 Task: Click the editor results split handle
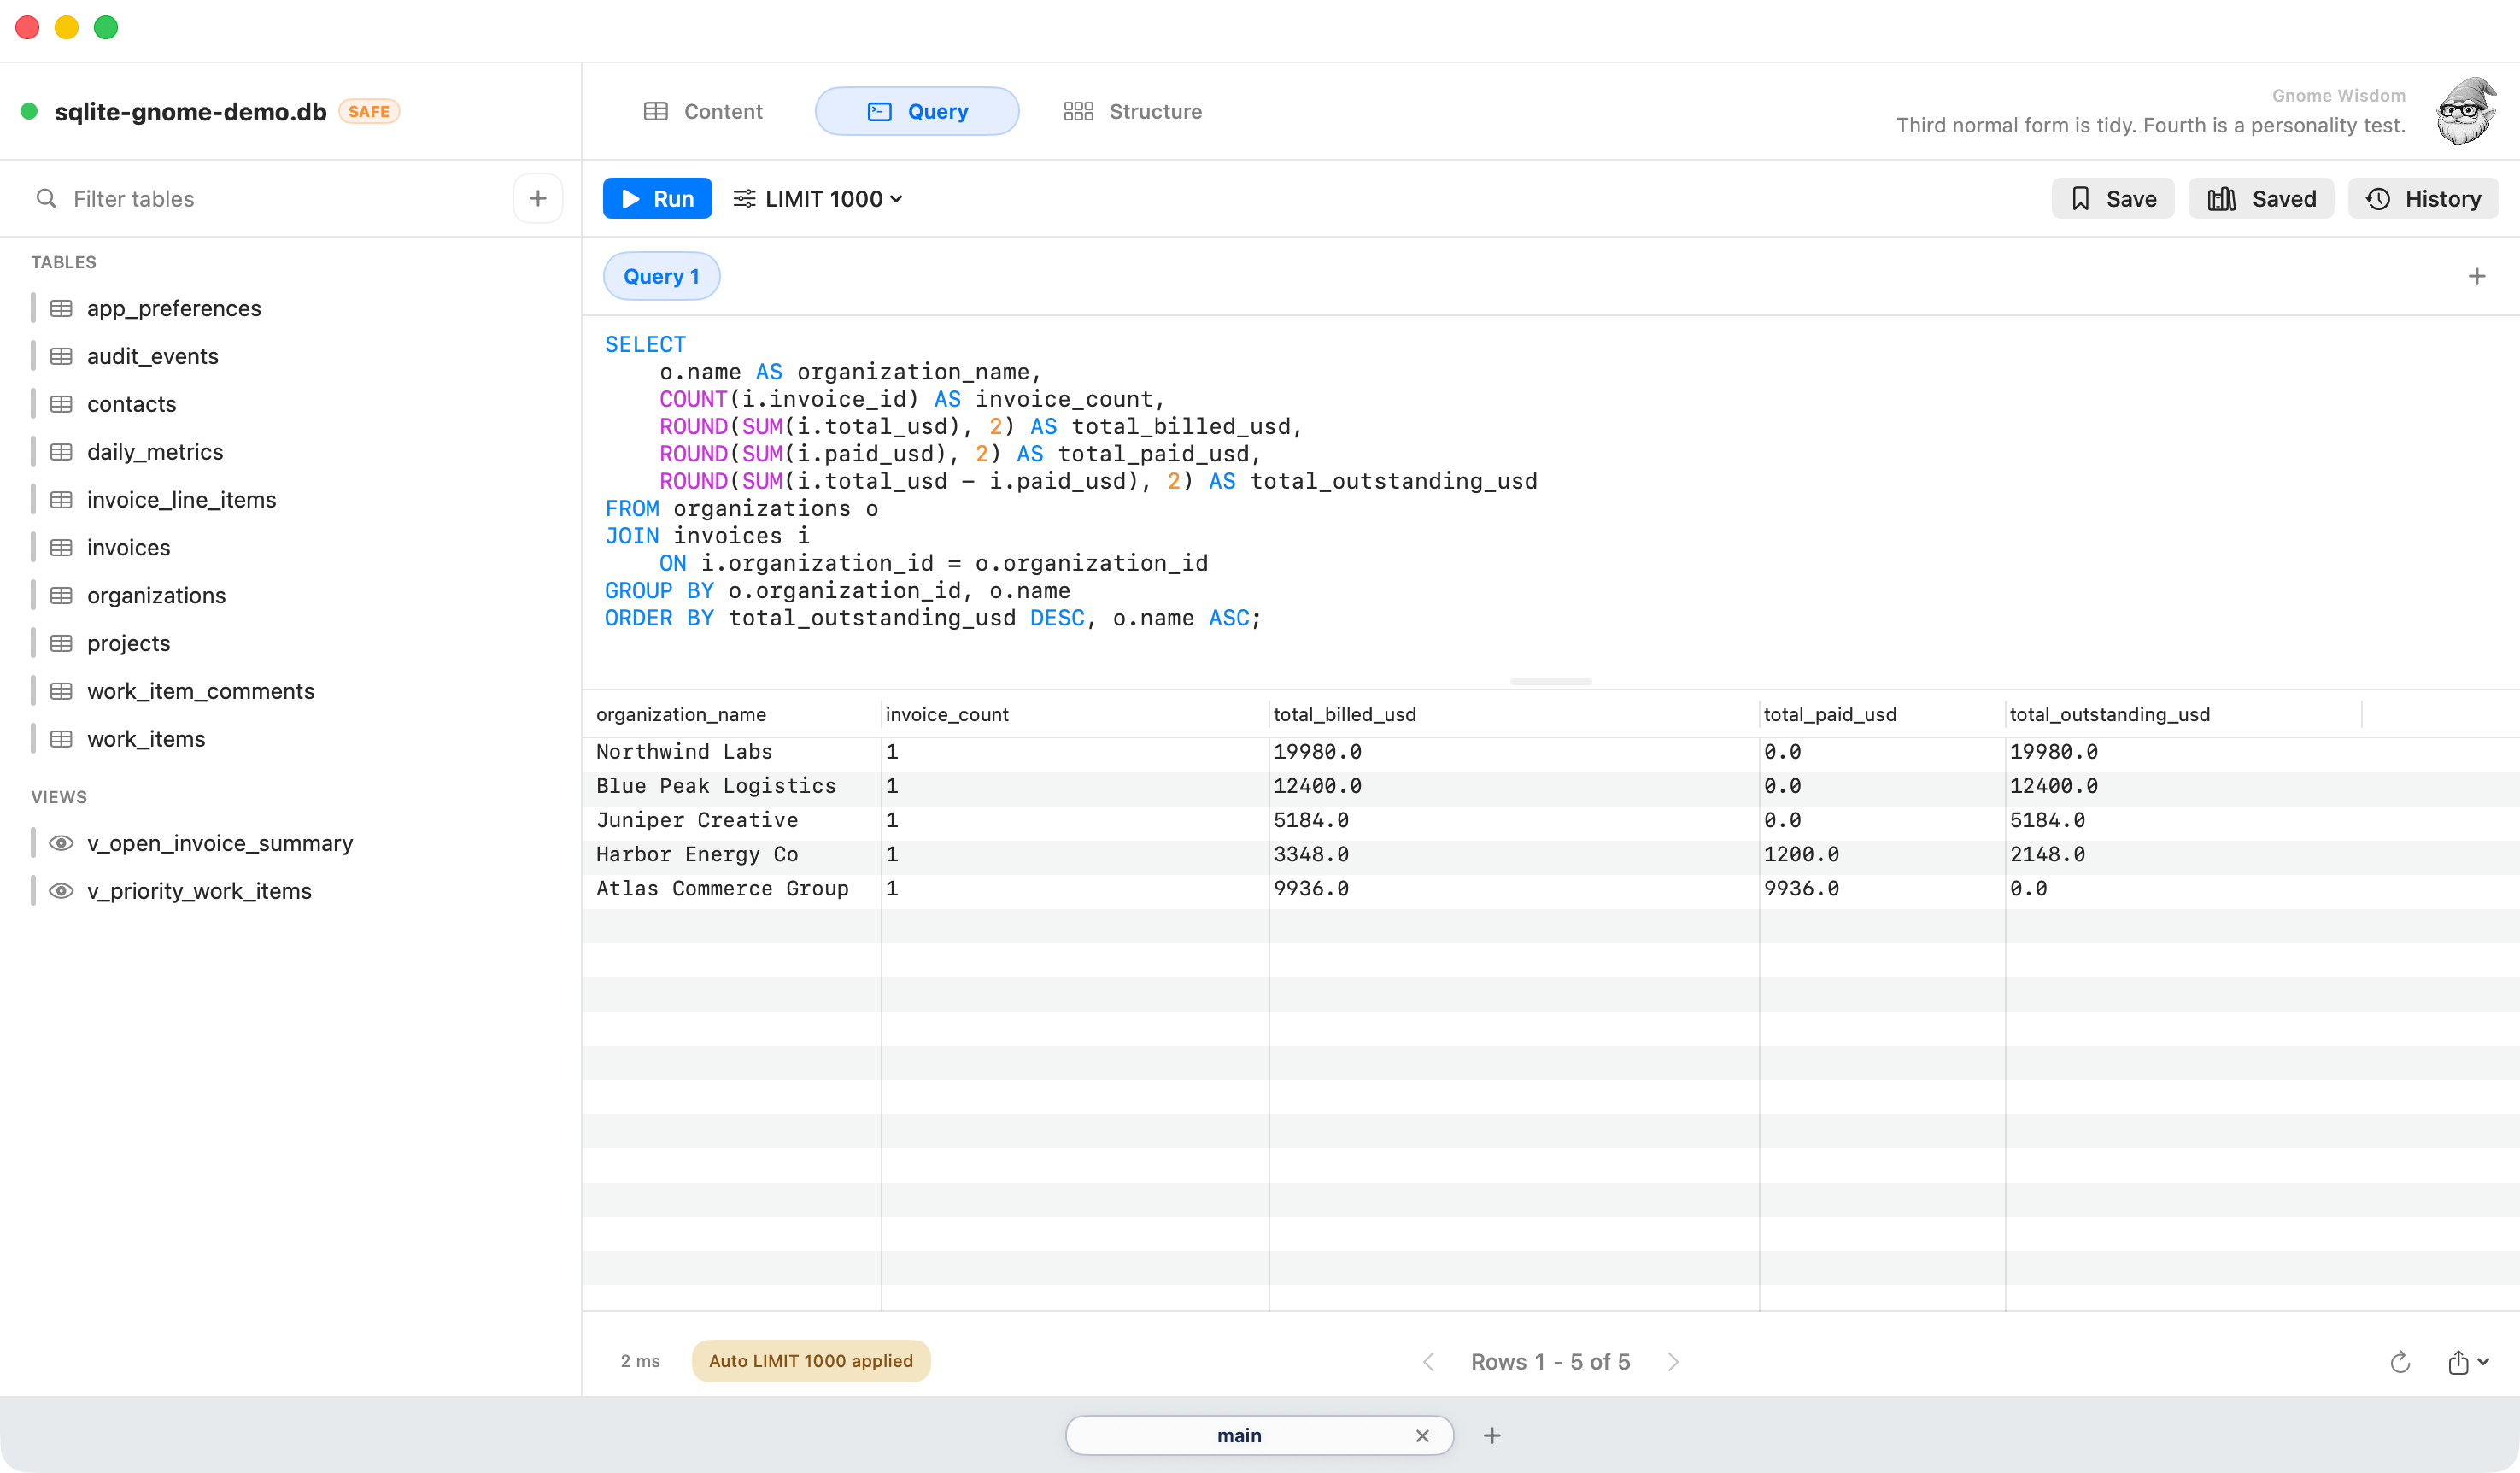coord(1550,682)
